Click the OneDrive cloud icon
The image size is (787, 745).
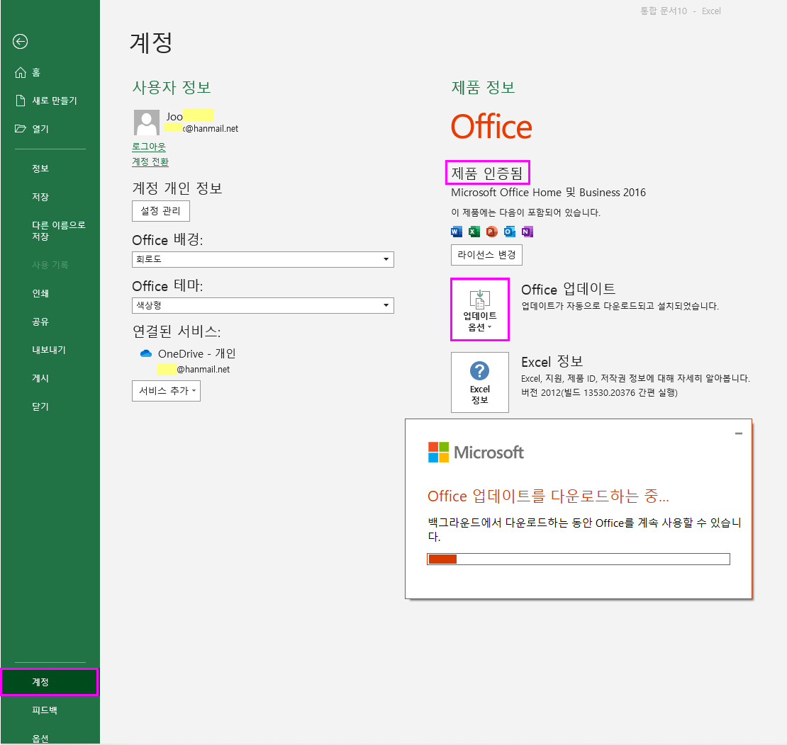click(146, 353)
